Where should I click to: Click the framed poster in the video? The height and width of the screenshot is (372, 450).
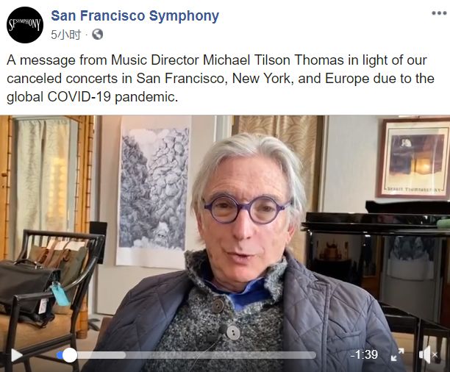click(413, 158)
